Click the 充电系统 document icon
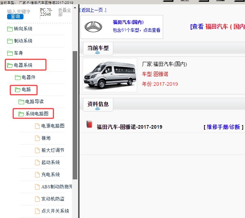Screen dimensions: 245x218 [x=37, y=174]
